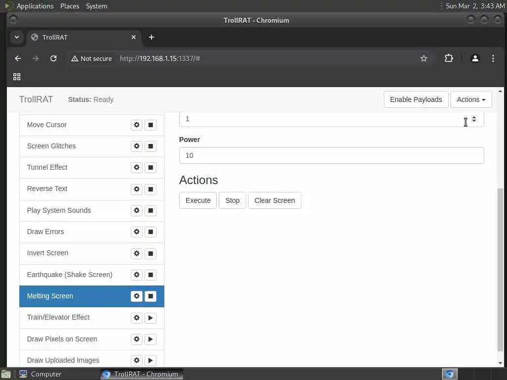
Task: Open settings gear for Screen Glitches
Action: point(137,146)
